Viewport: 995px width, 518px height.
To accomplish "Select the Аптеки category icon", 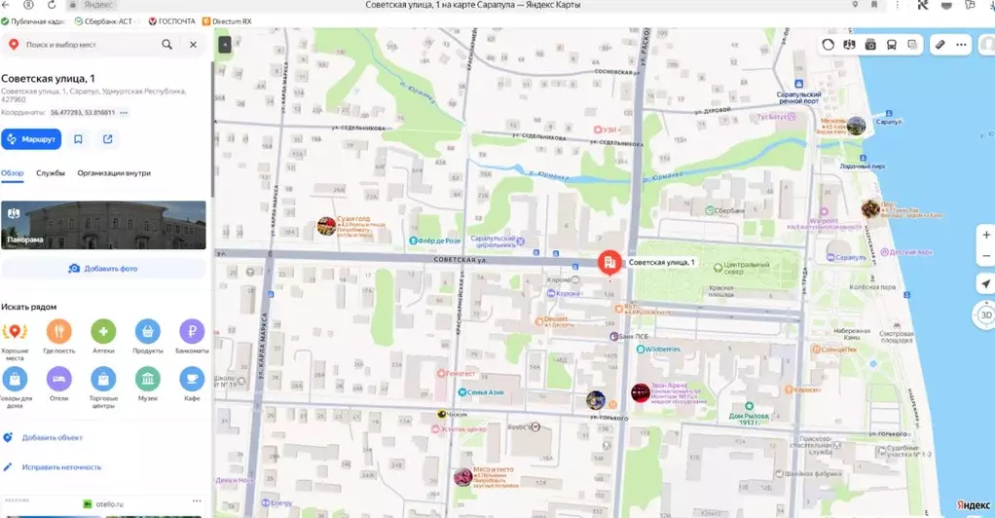I will click(103, 331).
